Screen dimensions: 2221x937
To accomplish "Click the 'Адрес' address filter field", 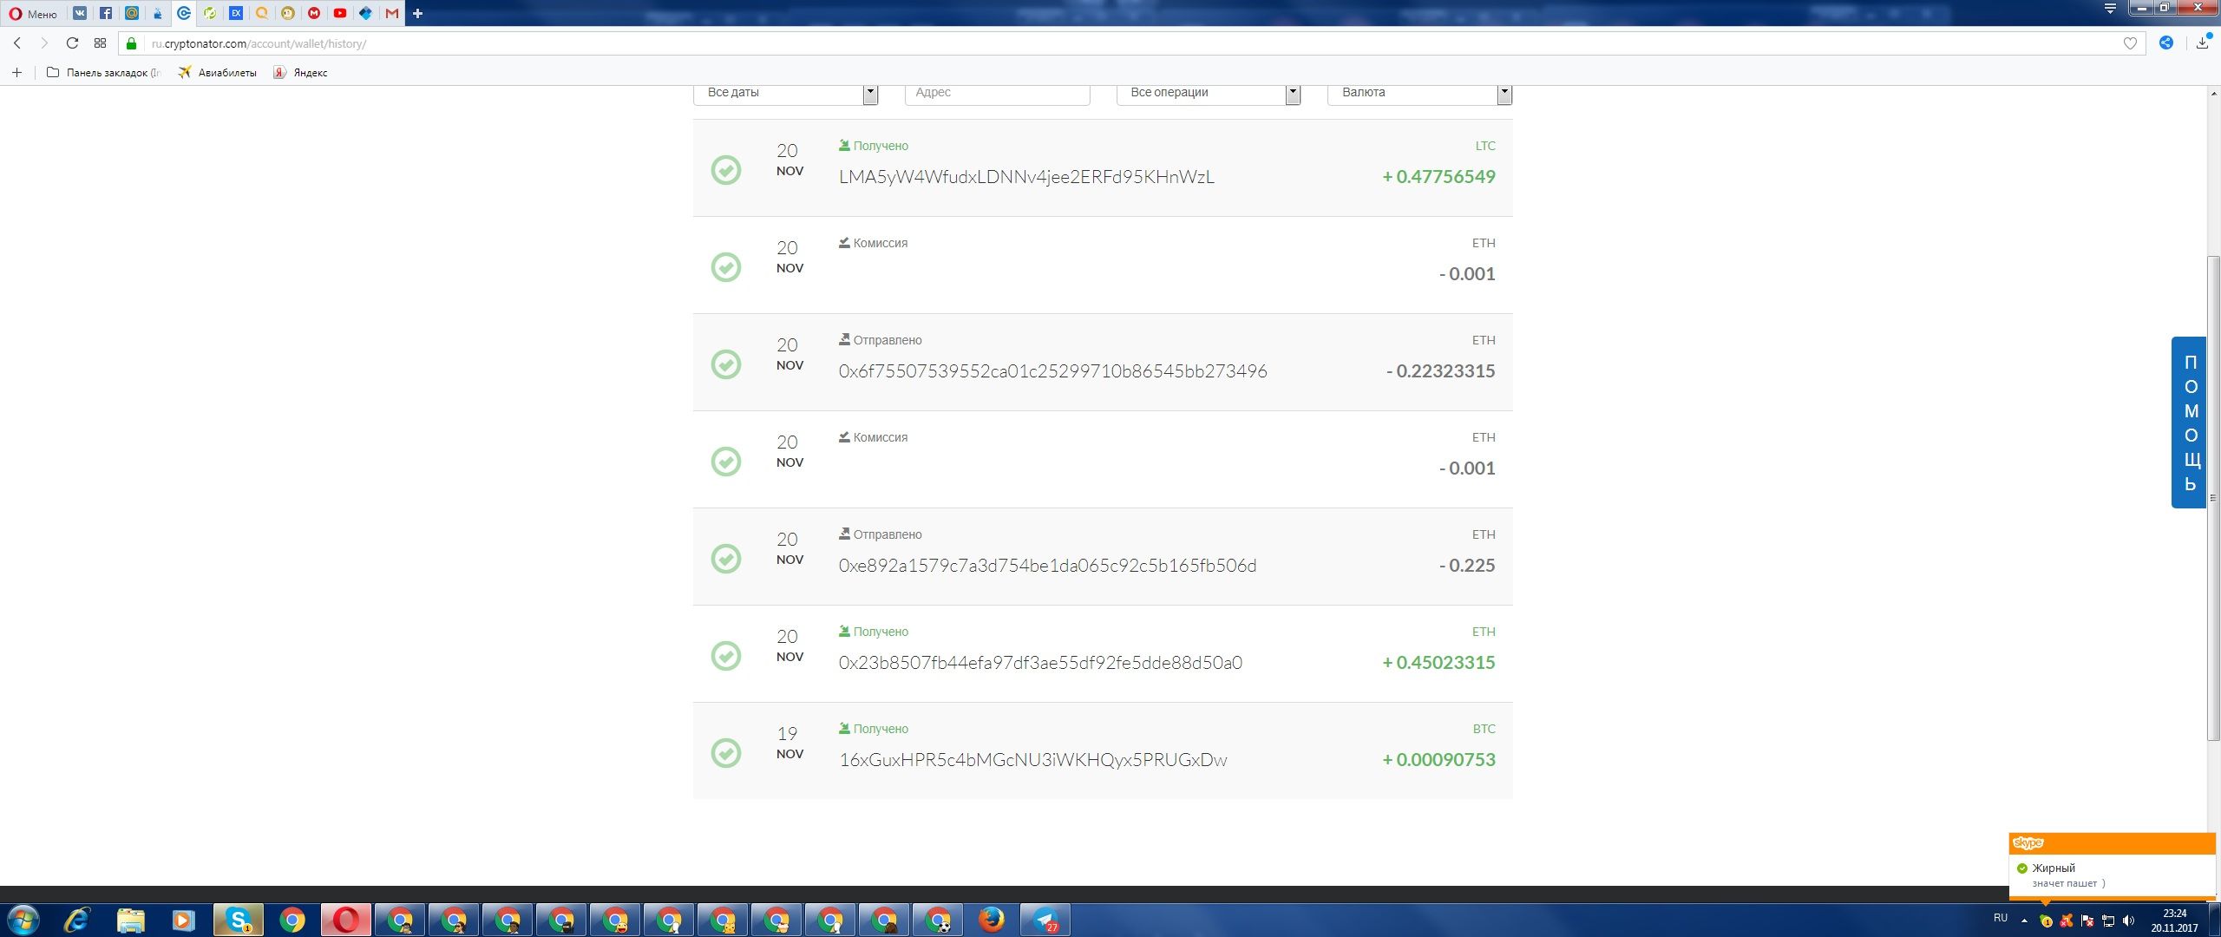I will coord(997,93).
